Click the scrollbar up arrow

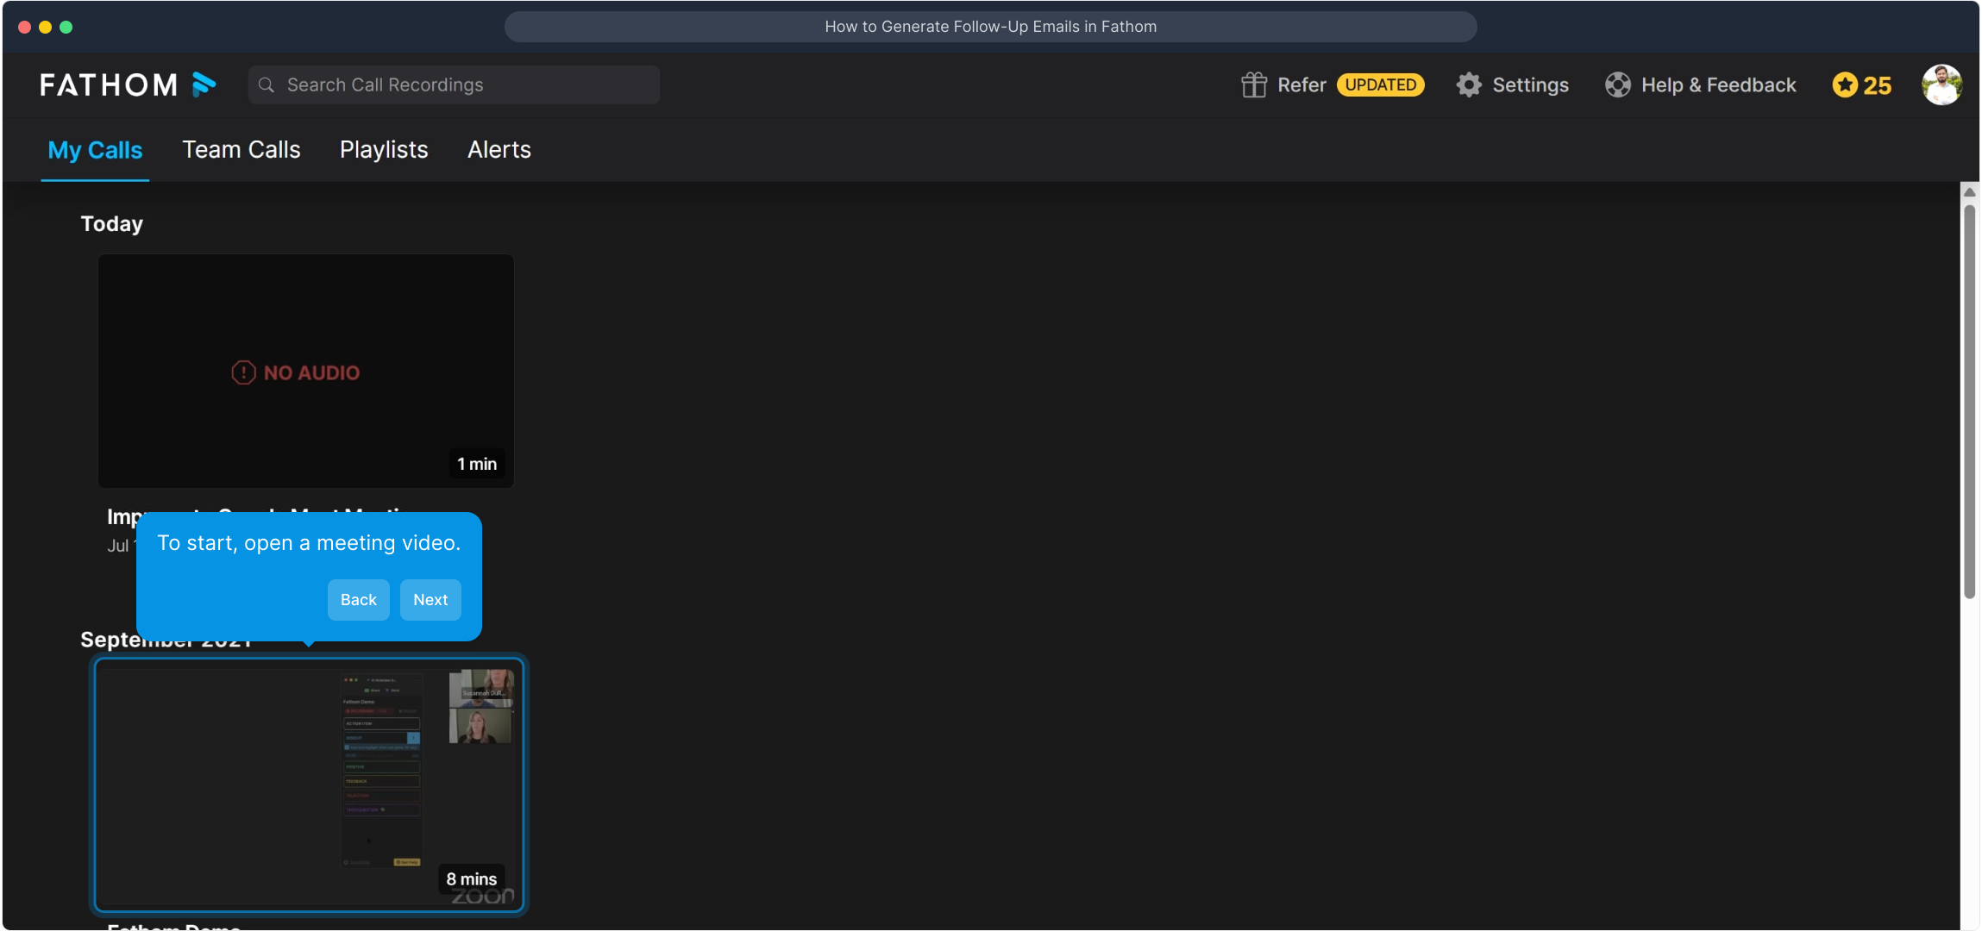(1969, 191)
